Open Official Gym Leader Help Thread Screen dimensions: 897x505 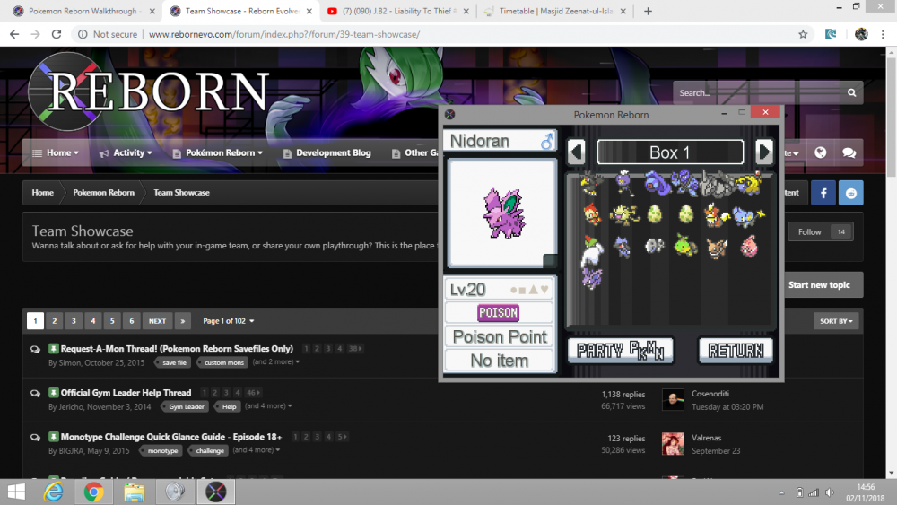point(126,392)
